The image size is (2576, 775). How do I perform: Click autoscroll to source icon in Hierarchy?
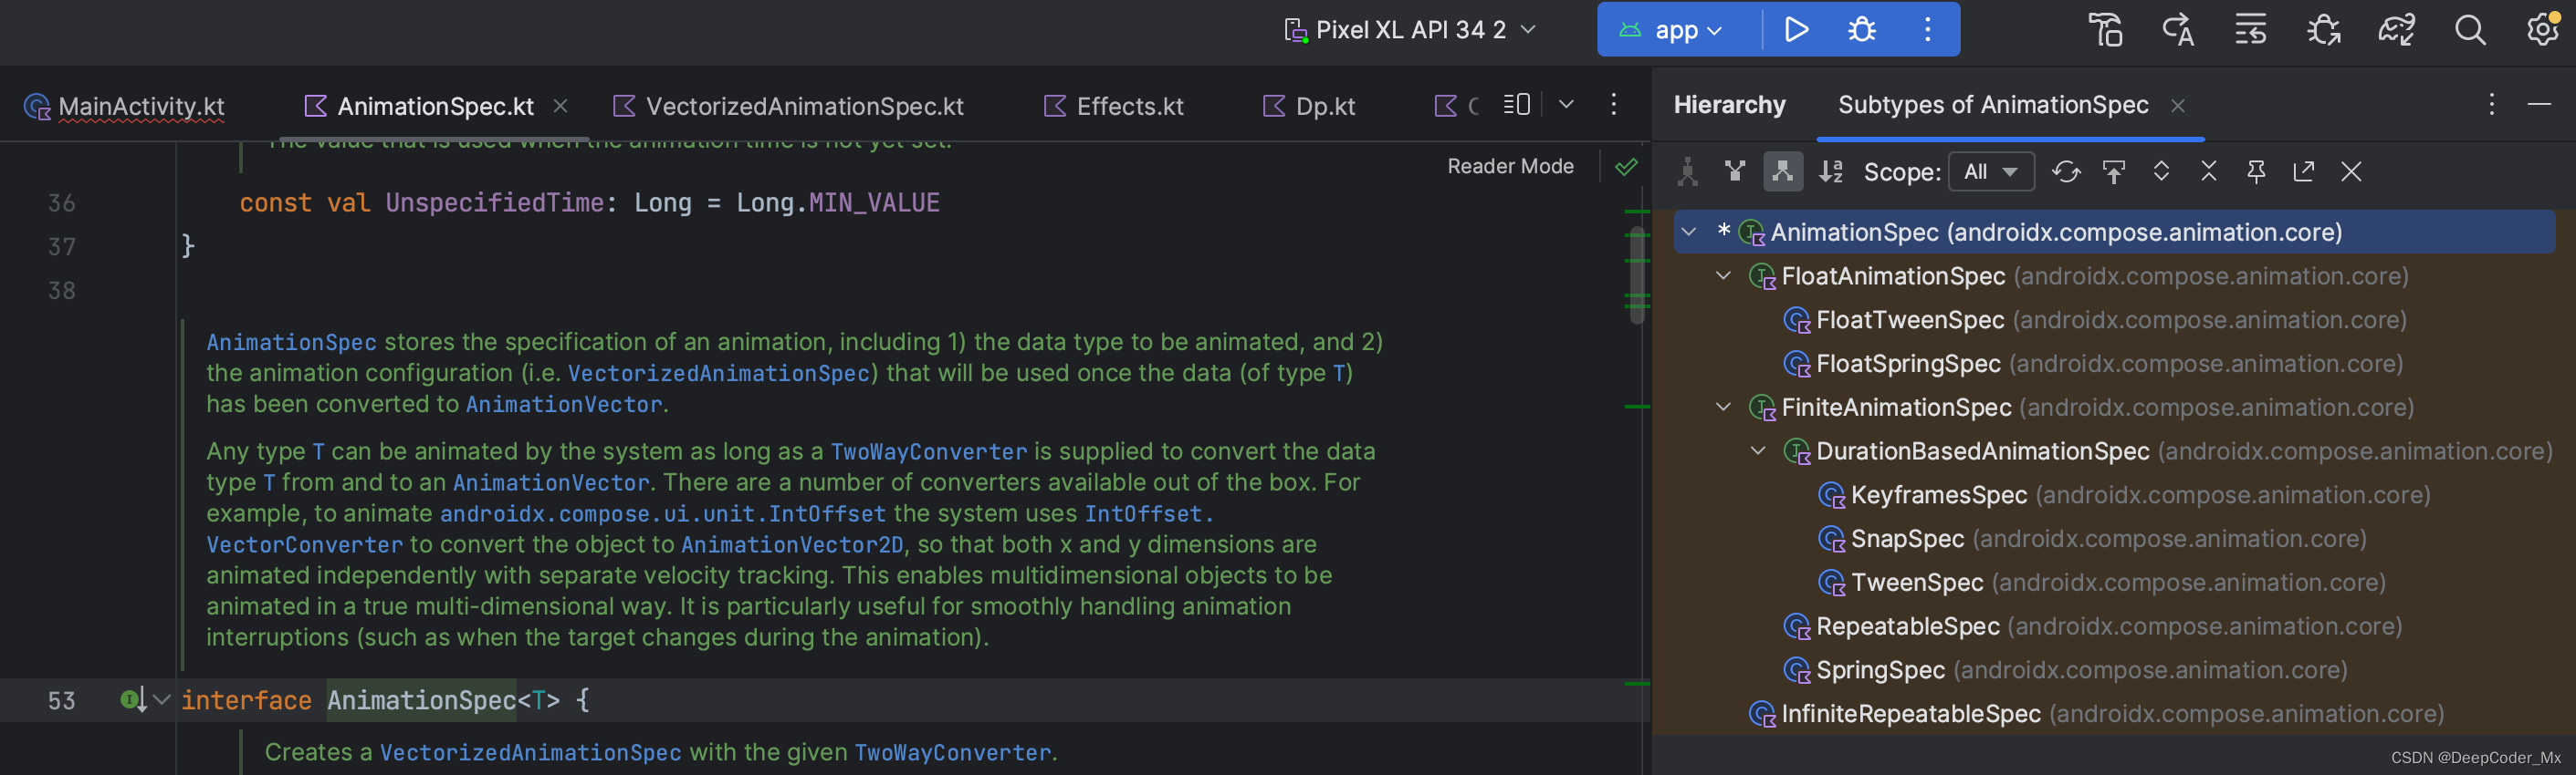[2114, 171]
